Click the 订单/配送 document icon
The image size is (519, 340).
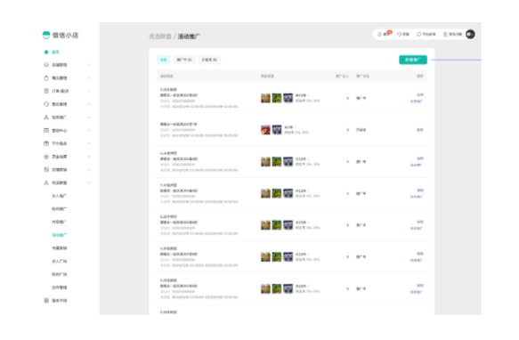[46, 91]
